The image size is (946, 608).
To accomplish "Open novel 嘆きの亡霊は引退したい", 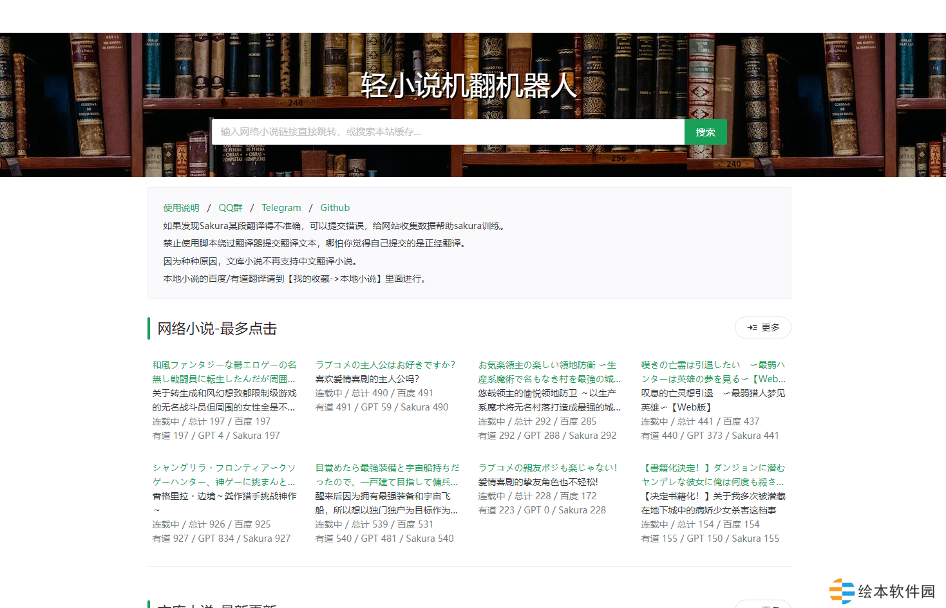I will click(712, 372).
